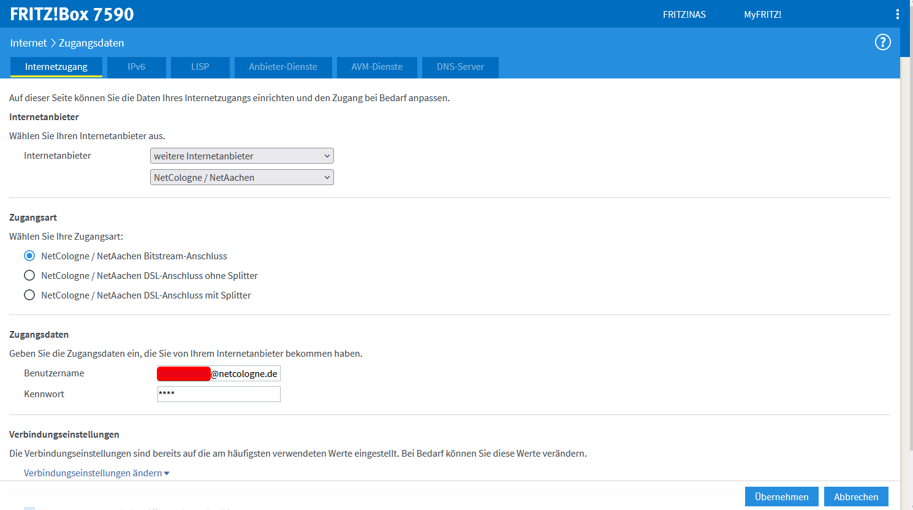913x510 pixels.
Task: Click the Übernehmen button
Action: tap(782, 497)
